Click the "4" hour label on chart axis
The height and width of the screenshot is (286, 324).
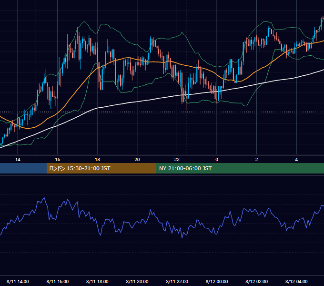point(296,160)
